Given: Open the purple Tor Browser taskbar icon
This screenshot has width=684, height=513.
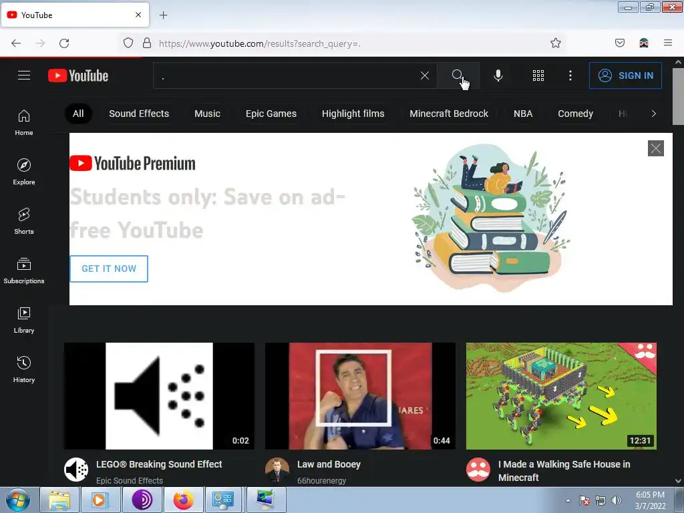Looking at the screenshot, I should point(142,500).
